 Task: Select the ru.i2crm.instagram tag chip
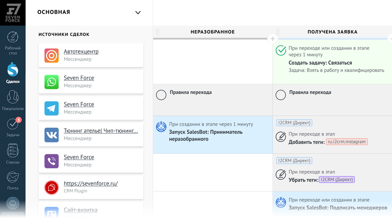point(347,142)
